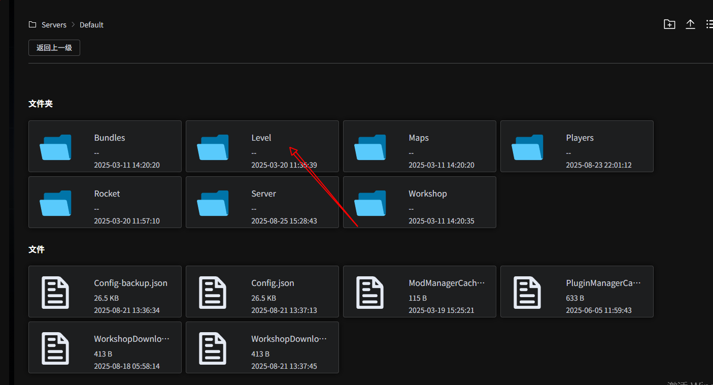Open the Rocket folder icon
This screenshot has width=713, height=385.
(x=55, y=203)
